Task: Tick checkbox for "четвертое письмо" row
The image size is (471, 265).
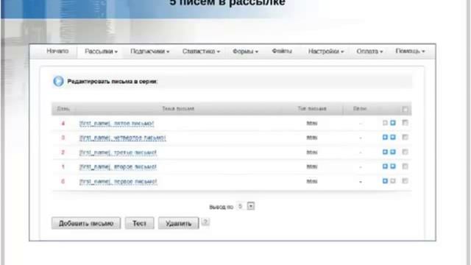Action: click(405, 137)
